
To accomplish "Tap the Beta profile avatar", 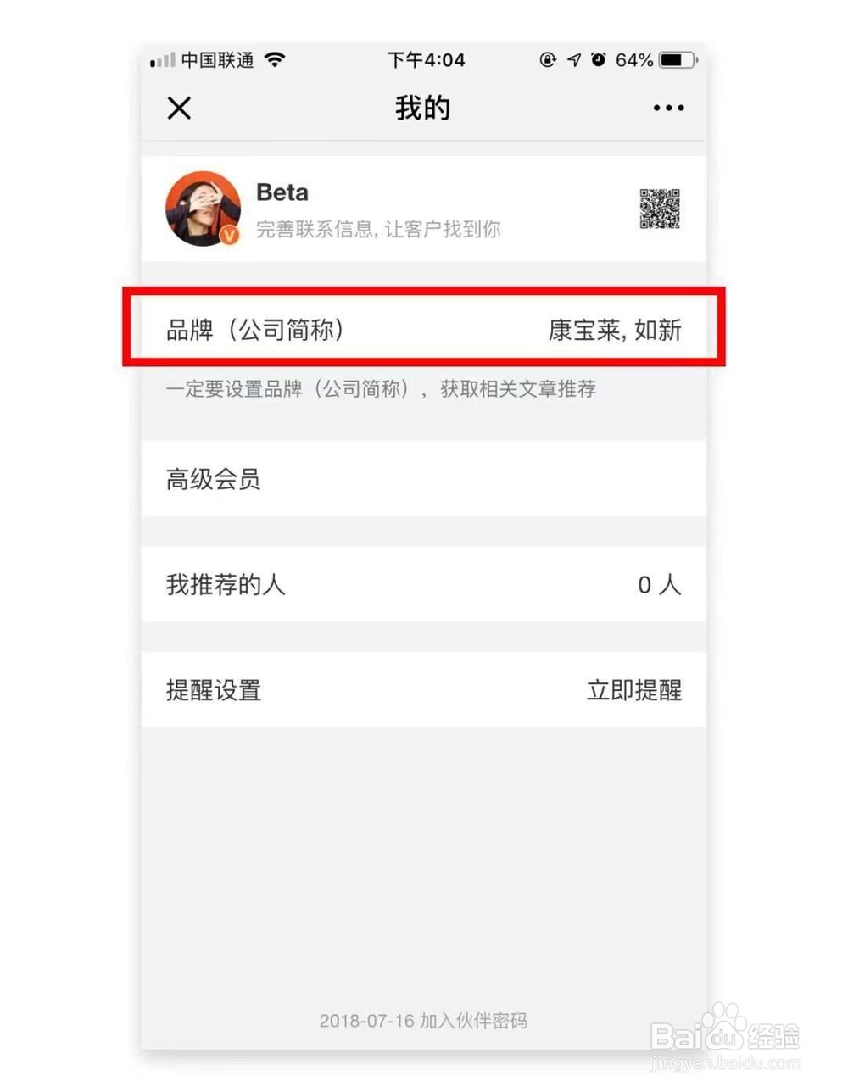I will [x=203, y=209].
